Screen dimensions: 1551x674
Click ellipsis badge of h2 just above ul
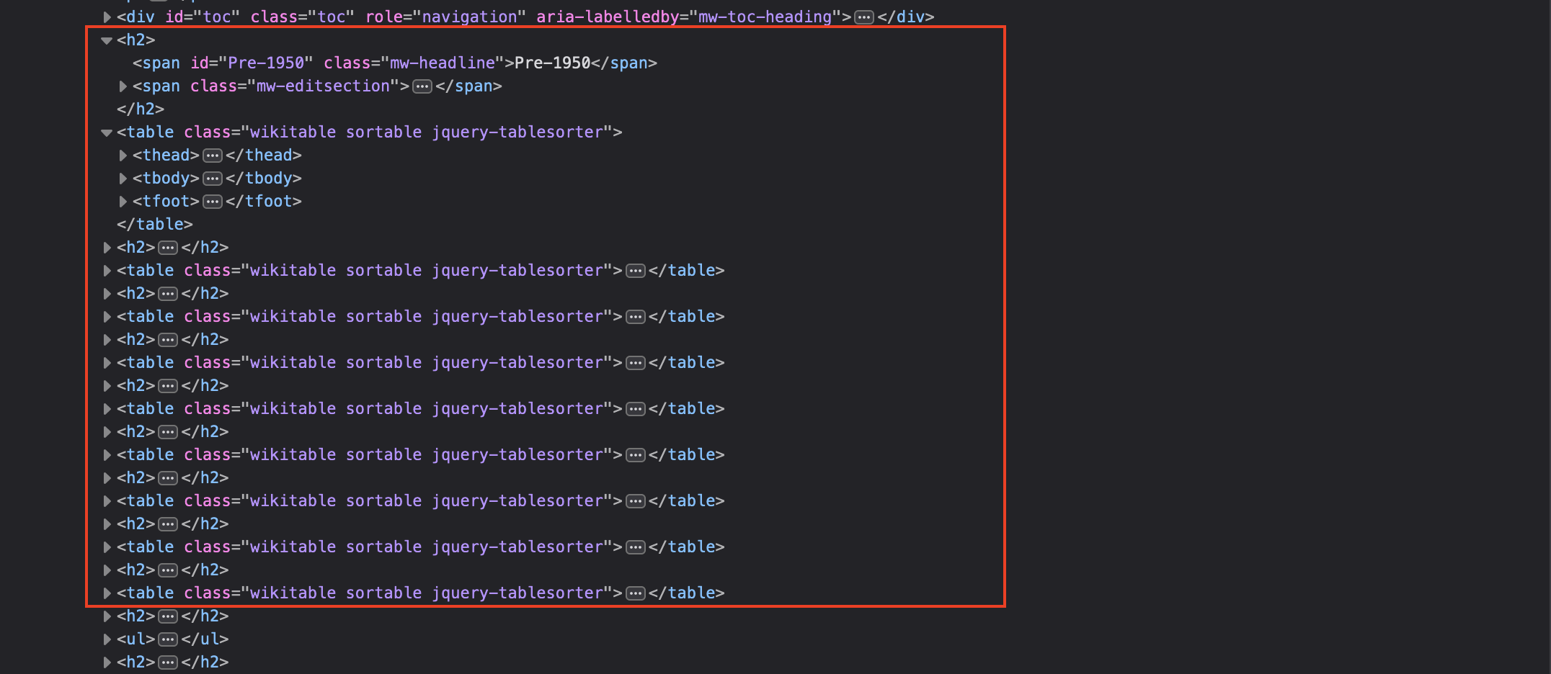tap(168, 616)
